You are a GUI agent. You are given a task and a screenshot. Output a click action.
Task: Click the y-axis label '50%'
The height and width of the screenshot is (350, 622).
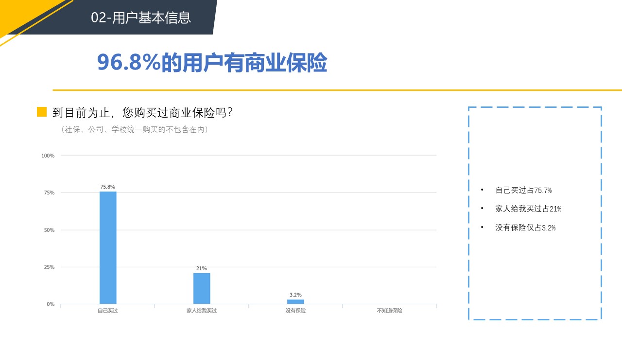(x=50, y=230)
